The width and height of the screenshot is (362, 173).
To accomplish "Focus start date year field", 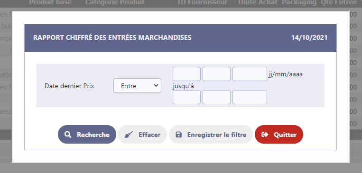I will 250,74.
